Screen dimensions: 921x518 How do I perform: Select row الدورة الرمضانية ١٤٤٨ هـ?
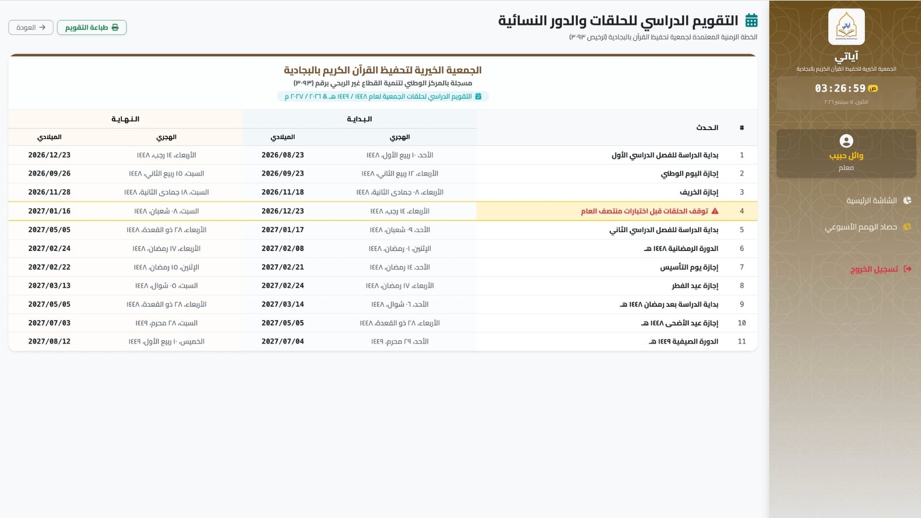click(x=383, y=249)
